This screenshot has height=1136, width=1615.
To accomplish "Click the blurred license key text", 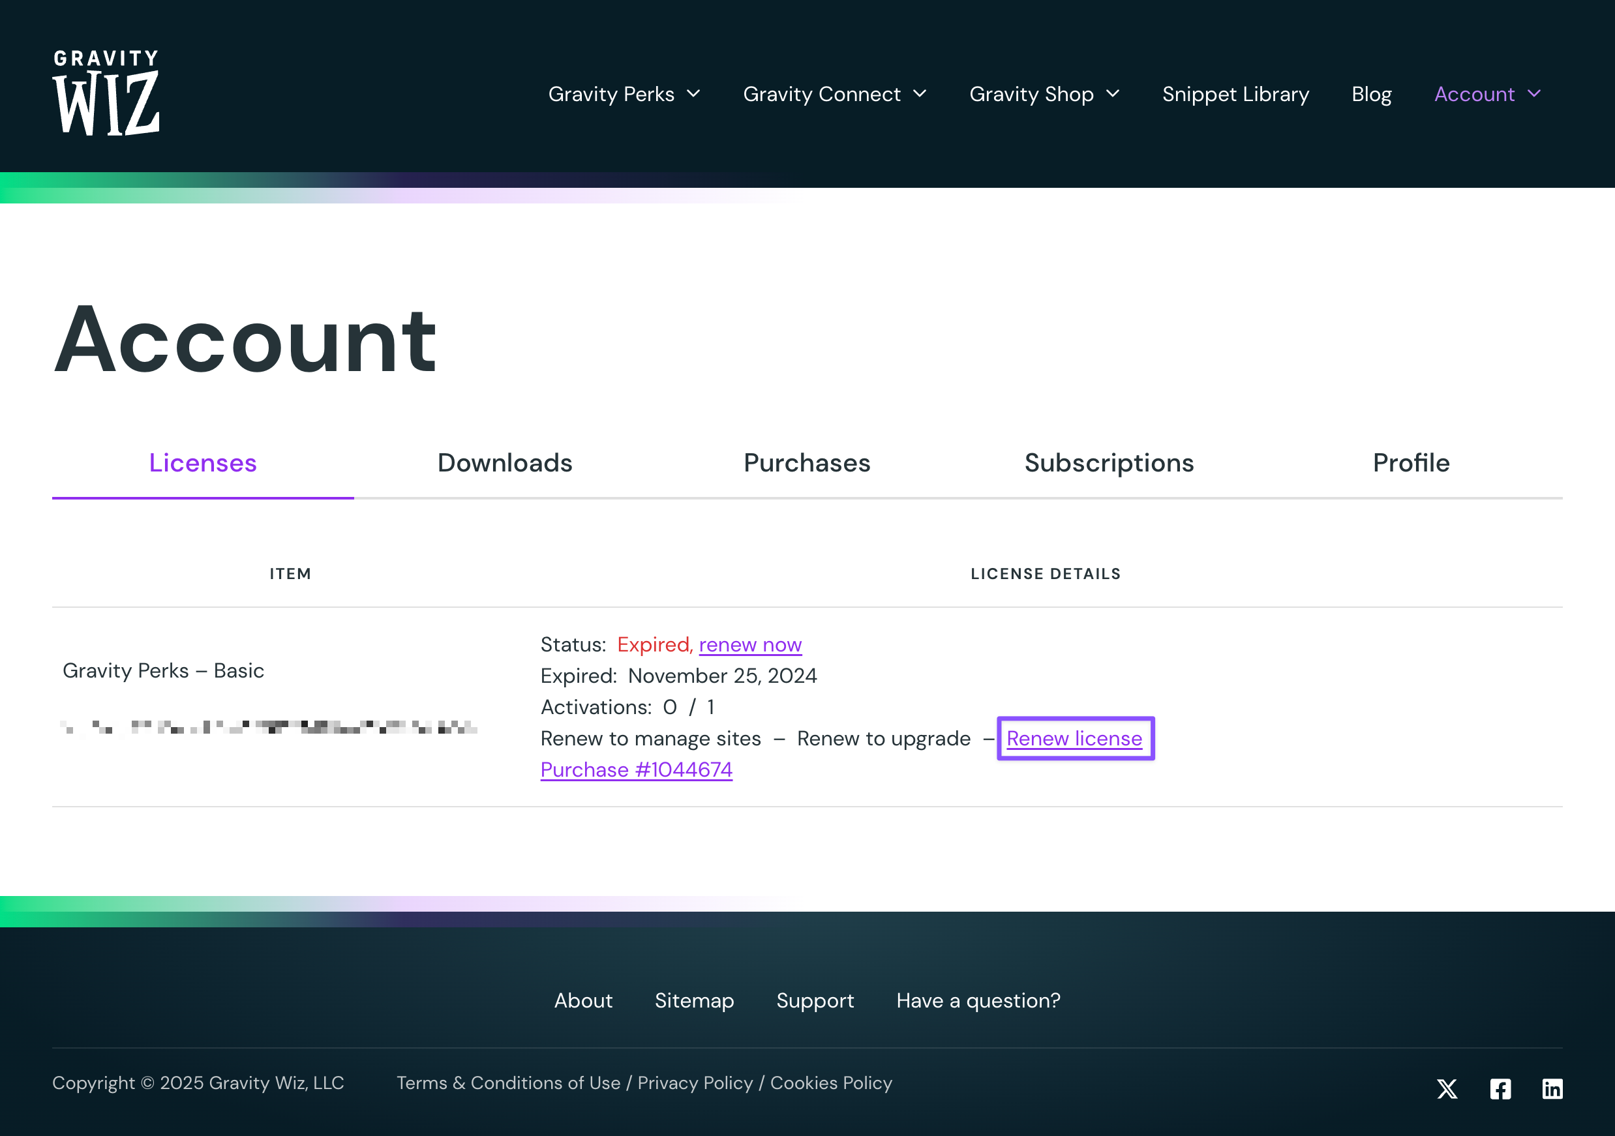I will [269, 727].
